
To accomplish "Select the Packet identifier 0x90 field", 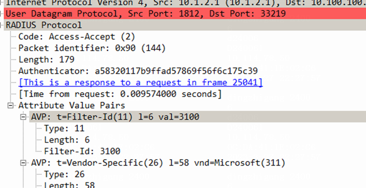I will [x=92, y=48].
